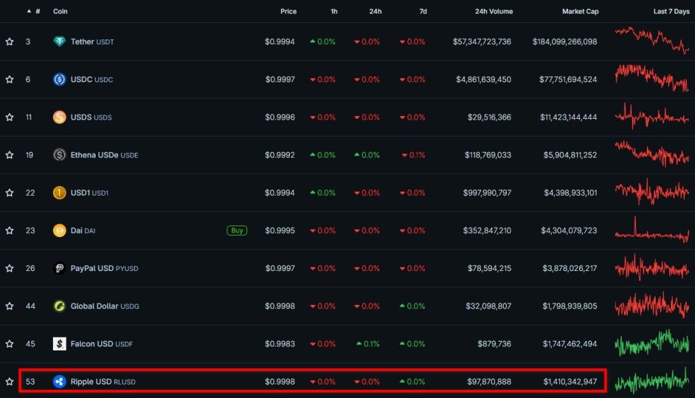The width and height of the screenshot is (695, 398).
Task: Sort table by 24h Volume header
Action: pos(493,12)
